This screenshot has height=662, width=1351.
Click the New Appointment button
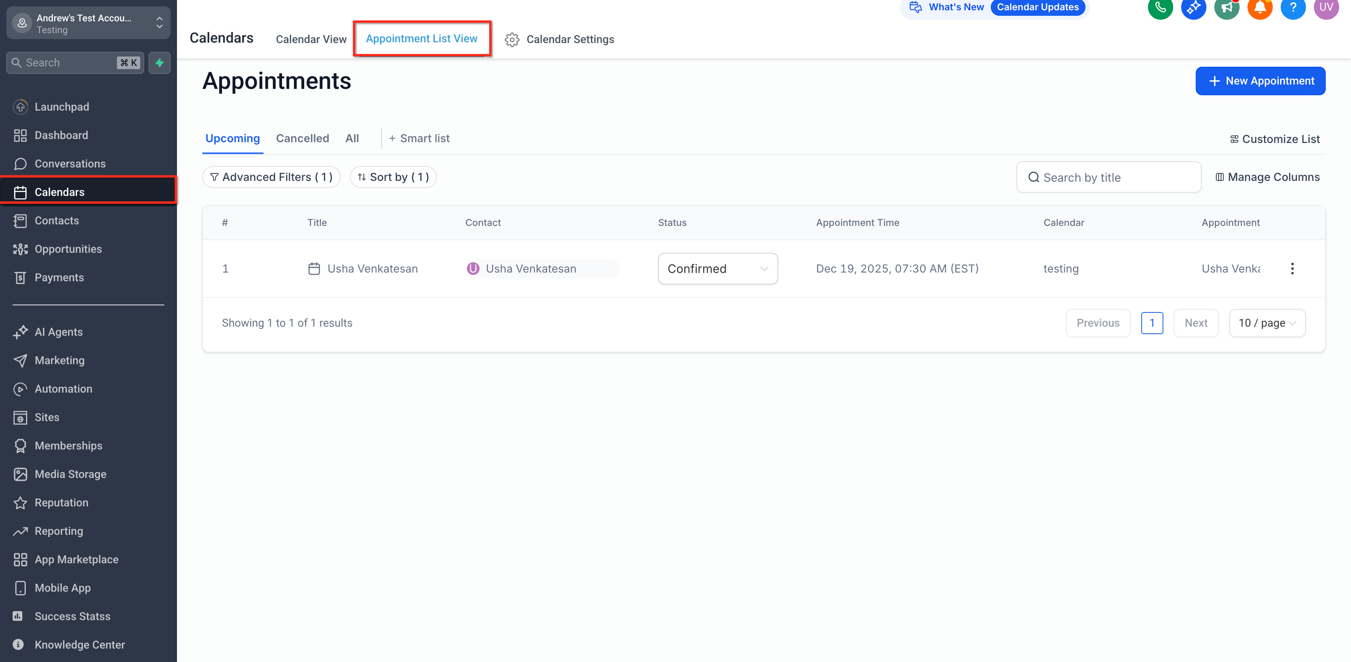1260,81
